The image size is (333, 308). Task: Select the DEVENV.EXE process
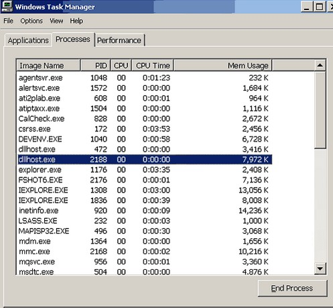(145, 139)
